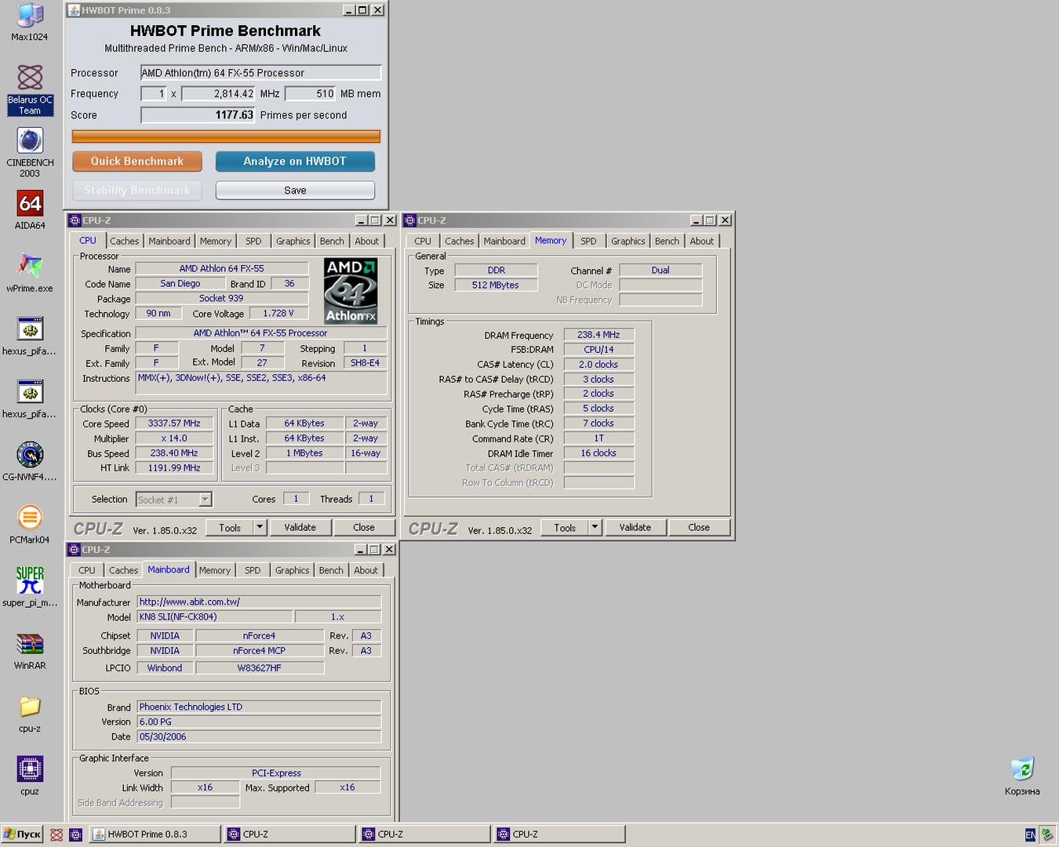Click Validate in CPU tab window

[x=300, y=528]
